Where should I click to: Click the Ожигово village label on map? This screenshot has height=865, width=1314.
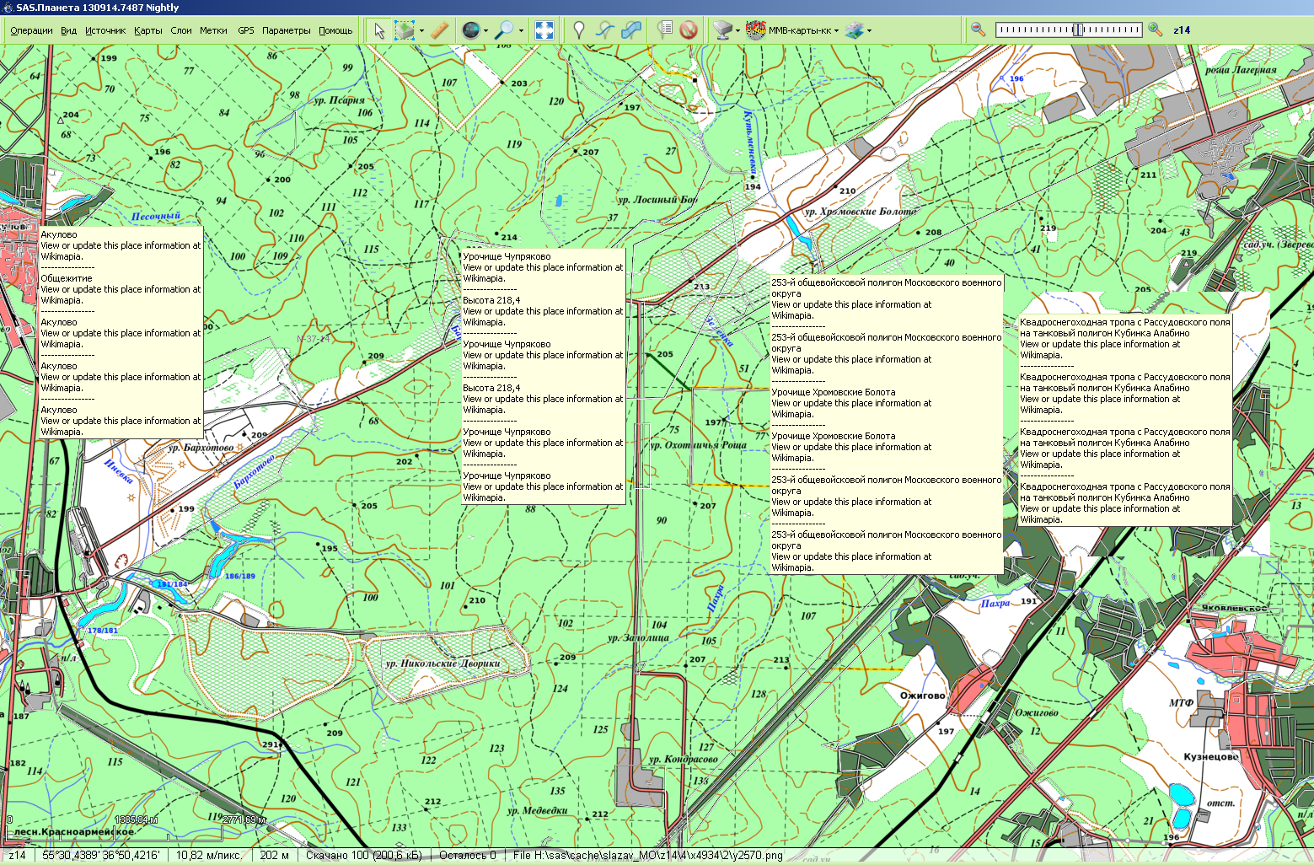(x=922, y=696)
